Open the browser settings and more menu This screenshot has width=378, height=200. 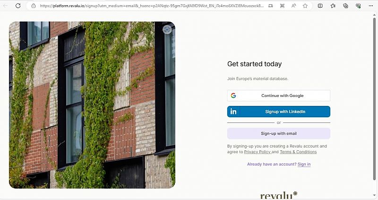click(371, 6)
